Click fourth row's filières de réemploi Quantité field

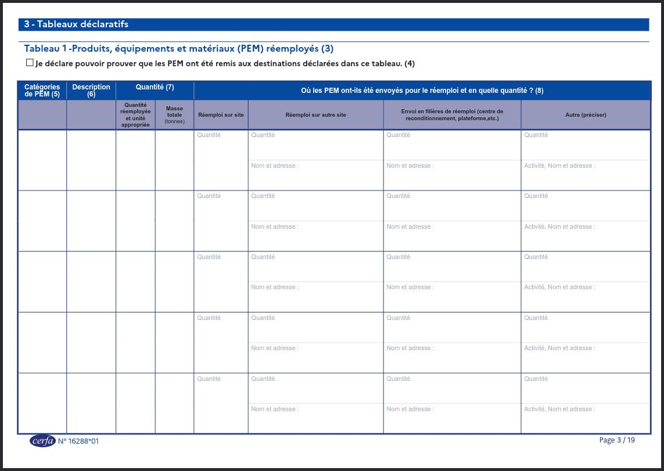point(453,328)
